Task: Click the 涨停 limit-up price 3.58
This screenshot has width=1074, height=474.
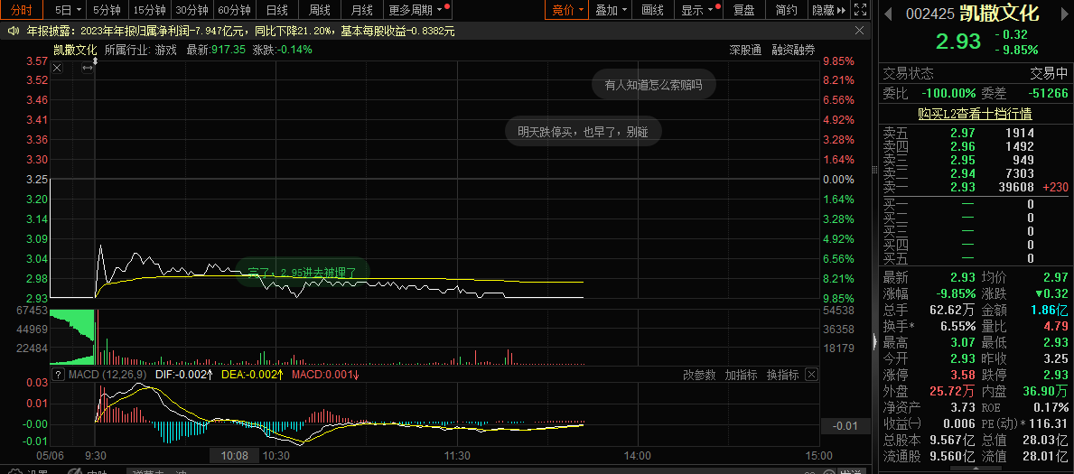Action: tap(962, 375)
